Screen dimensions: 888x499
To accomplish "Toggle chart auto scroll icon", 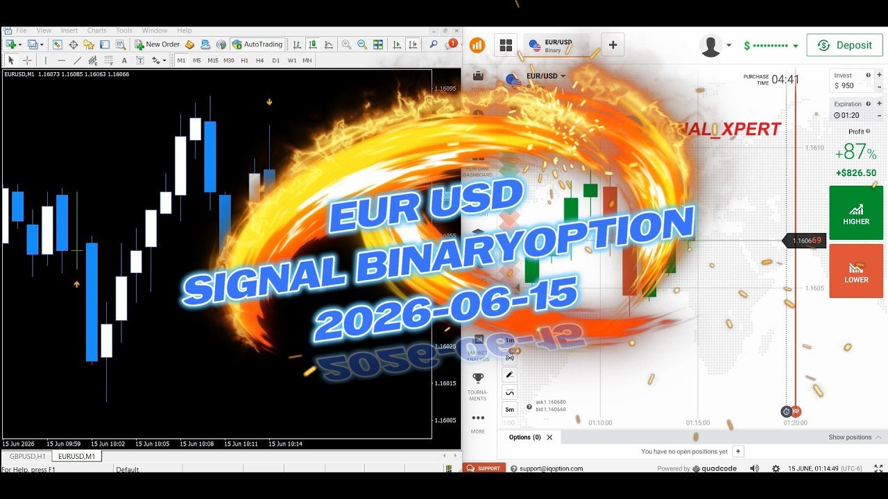I will pos(397,44).
